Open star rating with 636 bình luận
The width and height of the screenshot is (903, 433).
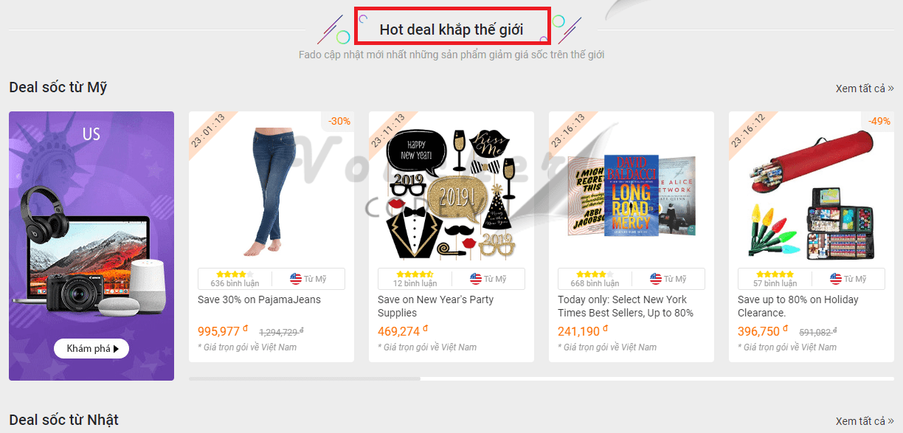[235, 274]
